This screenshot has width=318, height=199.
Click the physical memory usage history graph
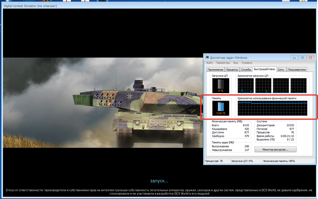coord(273,108)
